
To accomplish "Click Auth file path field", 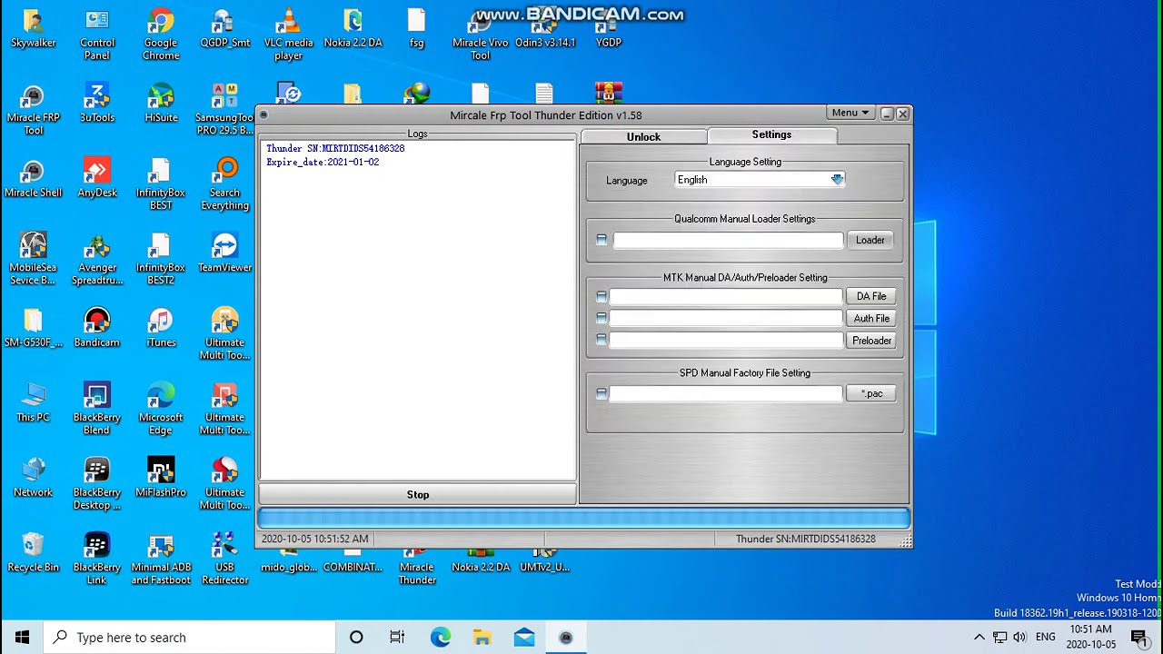I will 727,318.
